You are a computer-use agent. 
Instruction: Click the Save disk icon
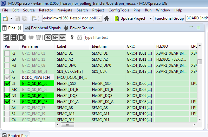(x=17, y=18)
